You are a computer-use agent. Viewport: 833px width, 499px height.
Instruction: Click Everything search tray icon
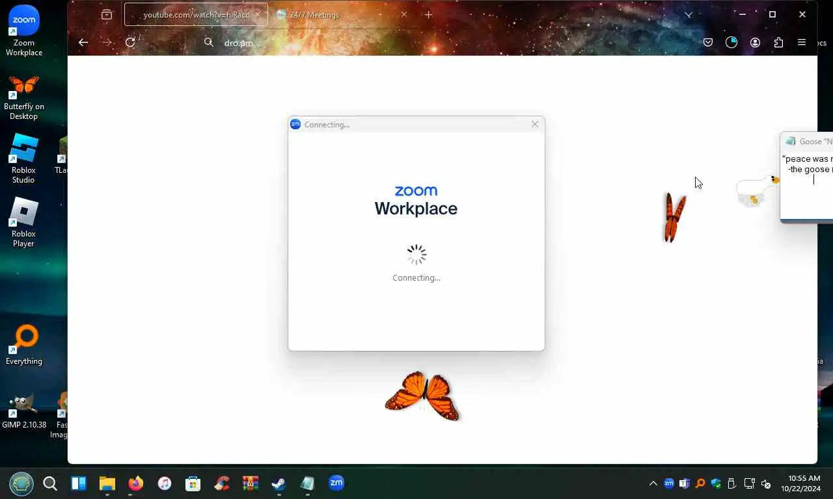(x=700, y=483)
